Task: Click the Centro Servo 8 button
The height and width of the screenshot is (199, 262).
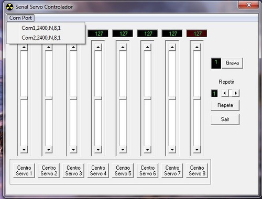Action: 197,171
